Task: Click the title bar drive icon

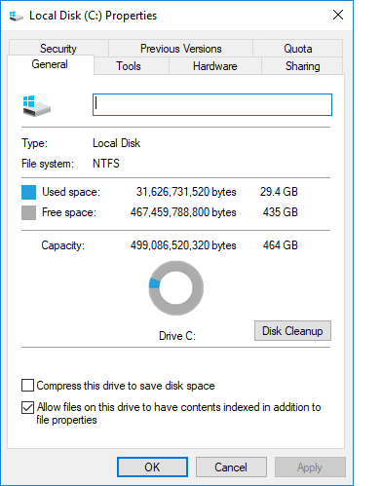Action: point(16,16)
